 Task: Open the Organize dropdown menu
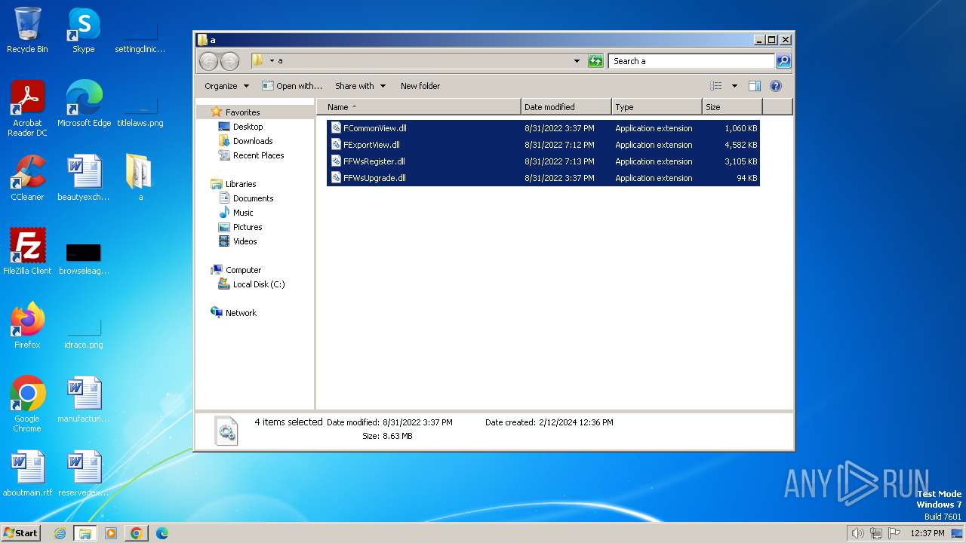[x=226, y=86]
